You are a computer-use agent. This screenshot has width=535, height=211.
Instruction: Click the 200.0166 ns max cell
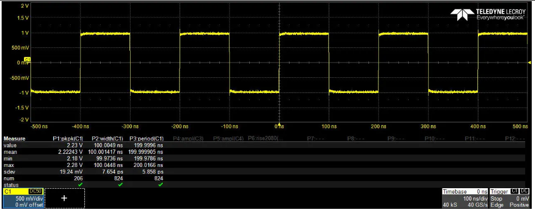coord(149,165)
